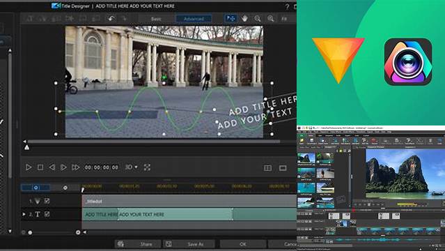Expand the track 2 text layer arrow
The image size is (445, 251).
click(24, 214)
